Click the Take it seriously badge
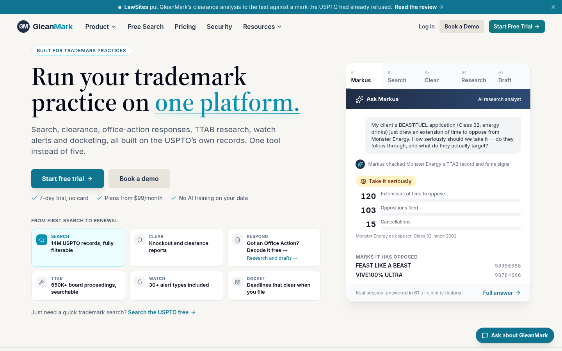 pyautogui.click(x=386, y=181)
